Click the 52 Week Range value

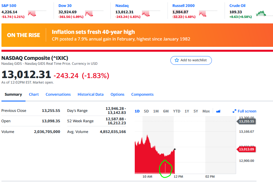coord(116,121)
